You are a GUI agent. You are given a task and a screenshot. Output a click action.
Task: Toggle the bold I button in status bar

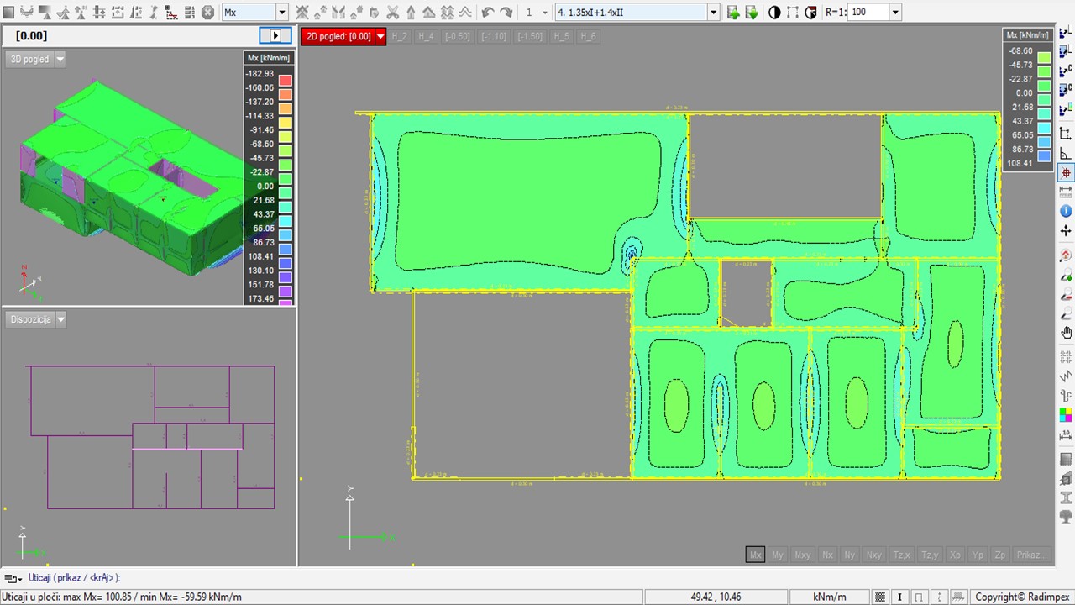point(899,597)
